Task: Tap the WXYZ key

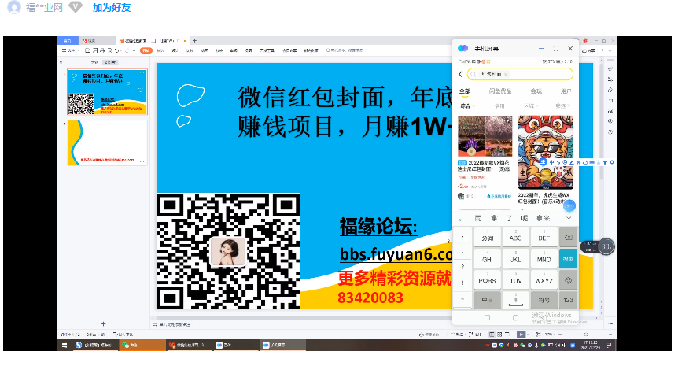Action: [x=544, y=280]
